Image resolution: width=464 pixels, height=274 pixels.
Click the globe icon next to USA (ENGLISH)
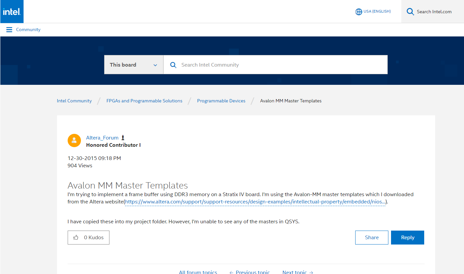359,11
